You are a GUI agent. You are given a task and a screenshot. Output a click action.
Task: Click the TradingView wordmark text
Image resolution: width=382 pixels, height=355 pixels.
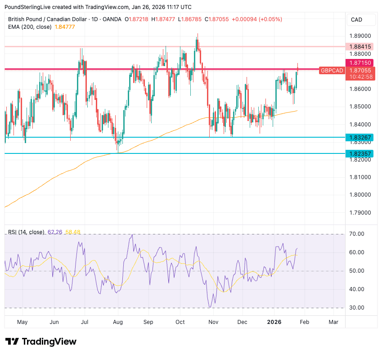click(49, 342)
